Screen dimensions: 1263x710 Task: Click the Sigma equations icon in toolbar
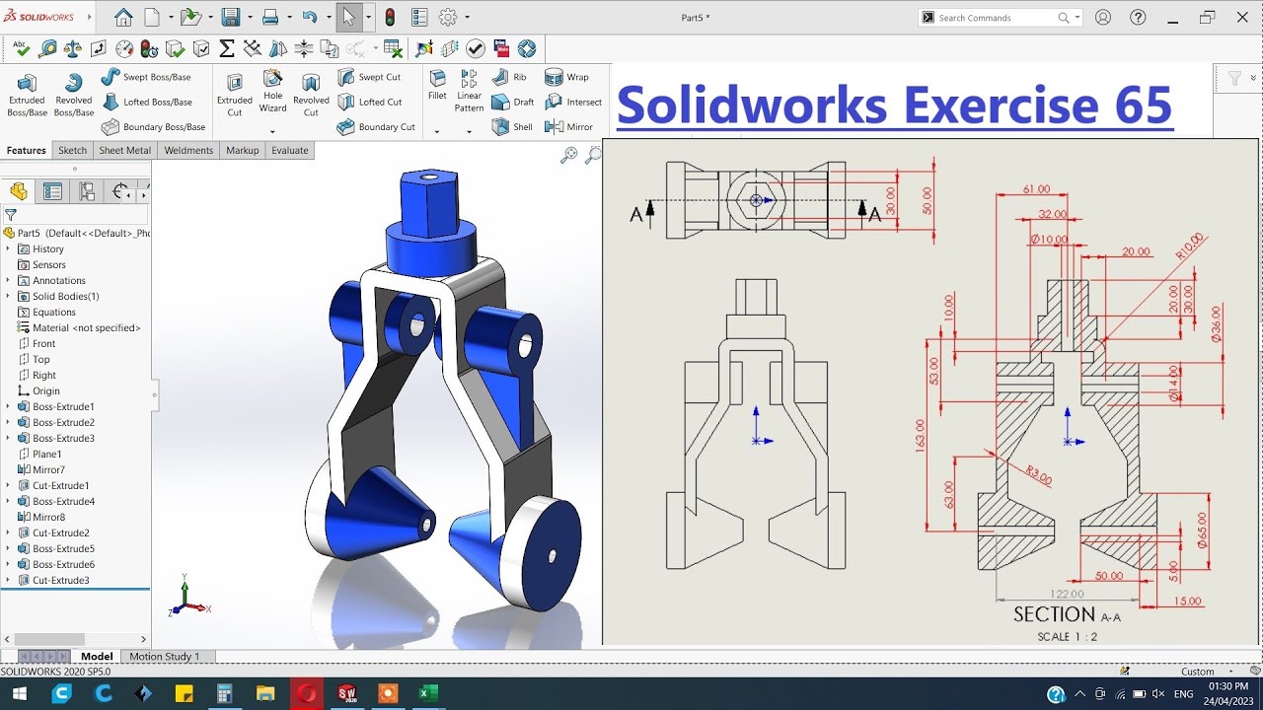tap(227, 48)
